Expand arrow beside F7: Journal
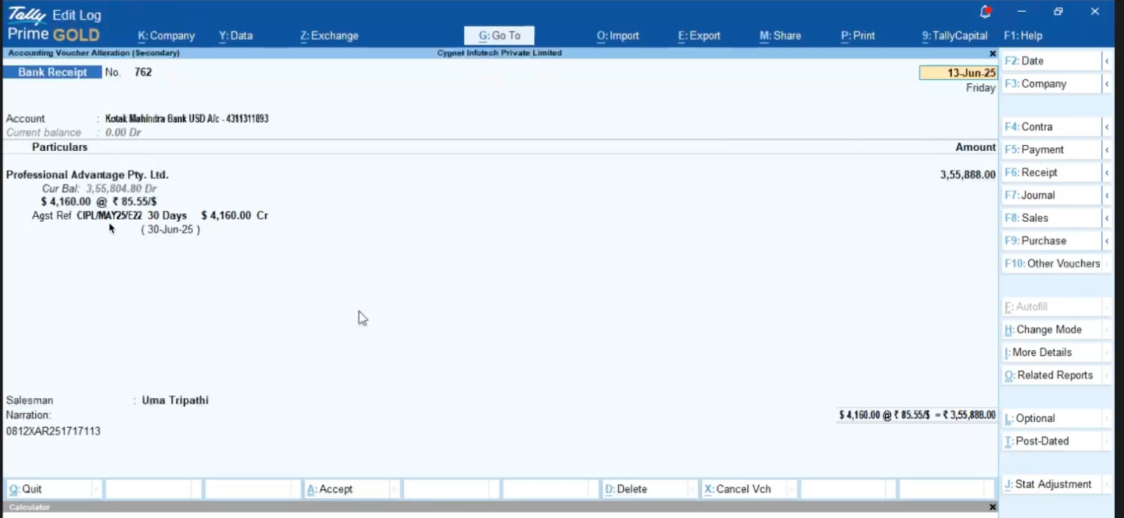The width and height of the screenshot is (1124, 518). [1107, 195]
